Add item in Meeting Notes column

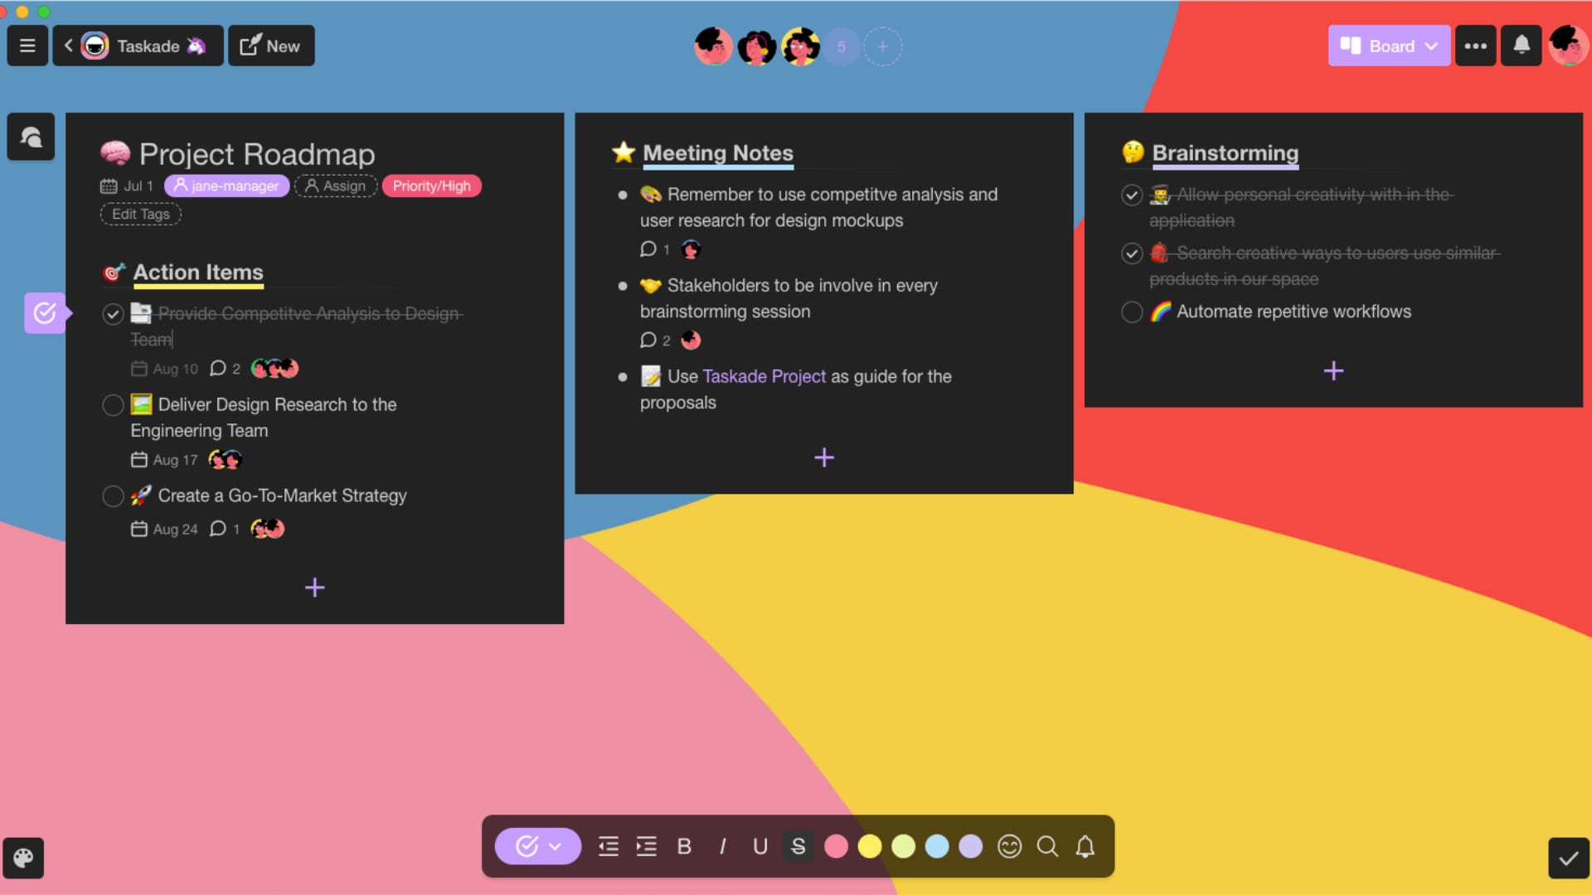[824, 457]
